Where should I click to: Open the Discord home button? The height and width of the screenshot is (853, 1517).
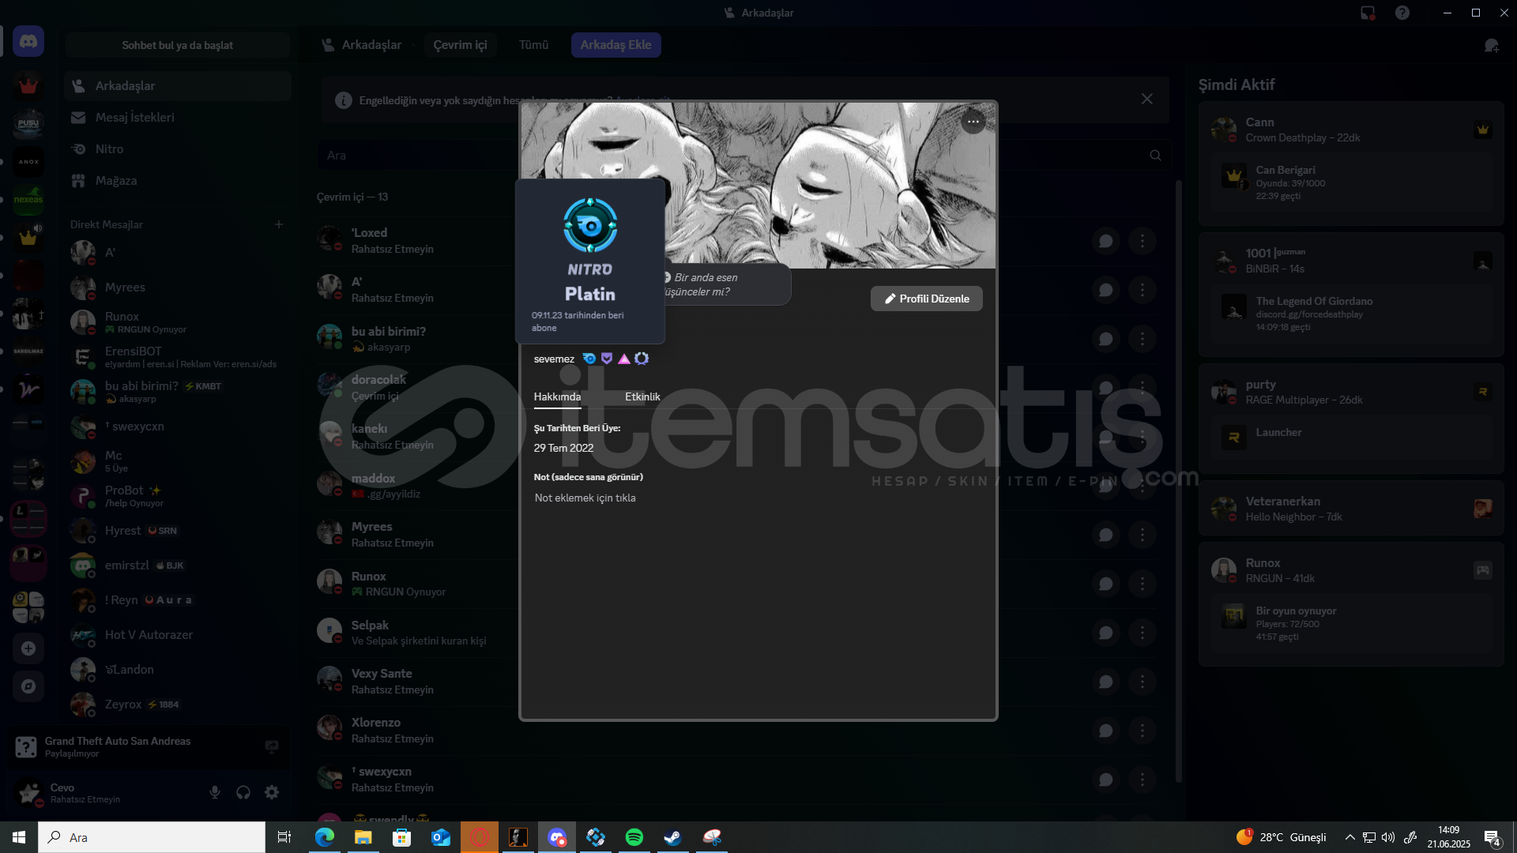pyautogui.click(x=28, y=41)
